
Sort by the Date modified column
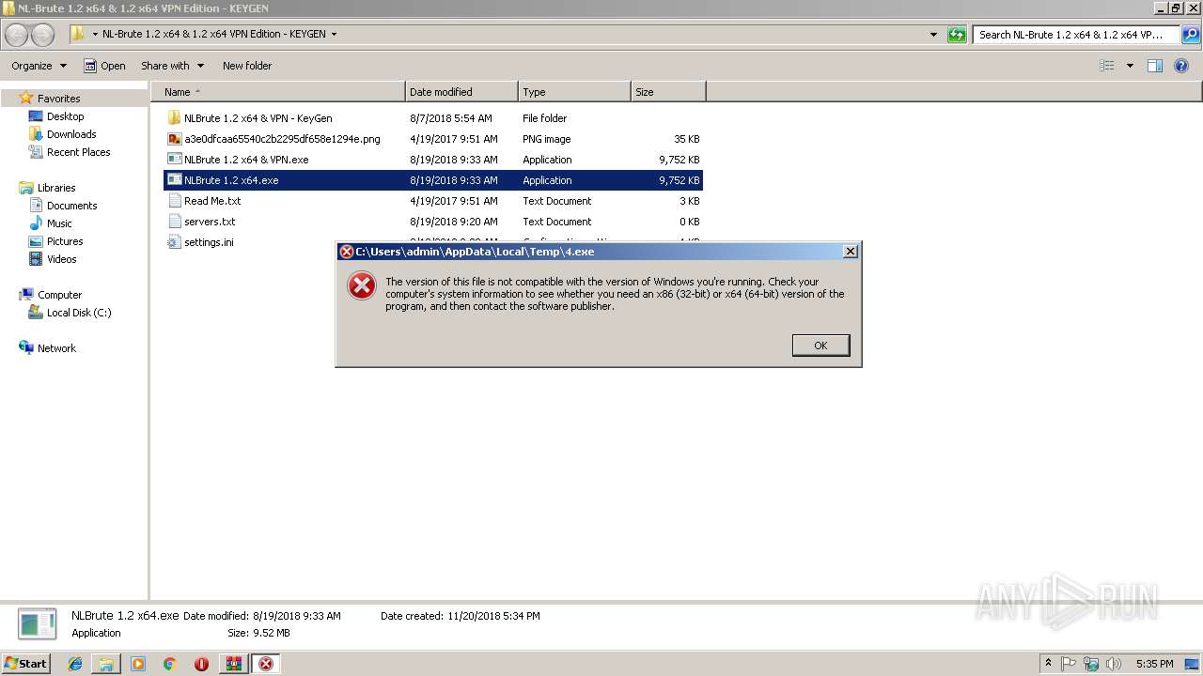[461, 92]
